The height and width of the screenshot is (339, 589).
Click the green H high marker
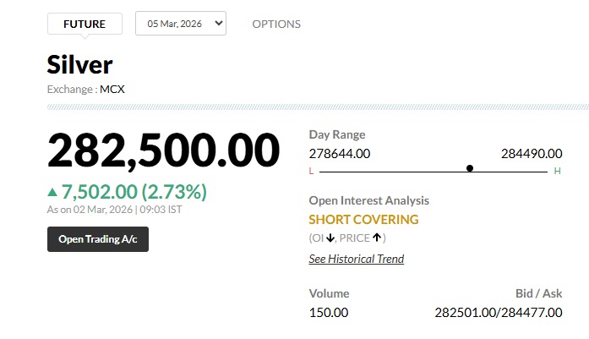coord(557,171)
